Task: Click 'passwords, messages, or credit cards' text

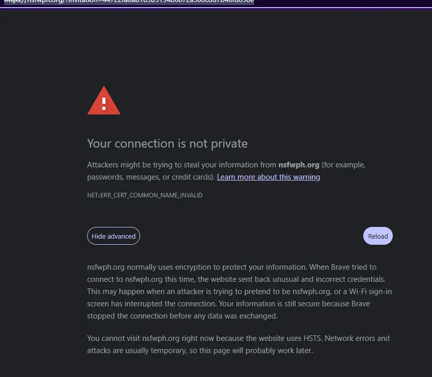Action: click(x=150, y=177)
